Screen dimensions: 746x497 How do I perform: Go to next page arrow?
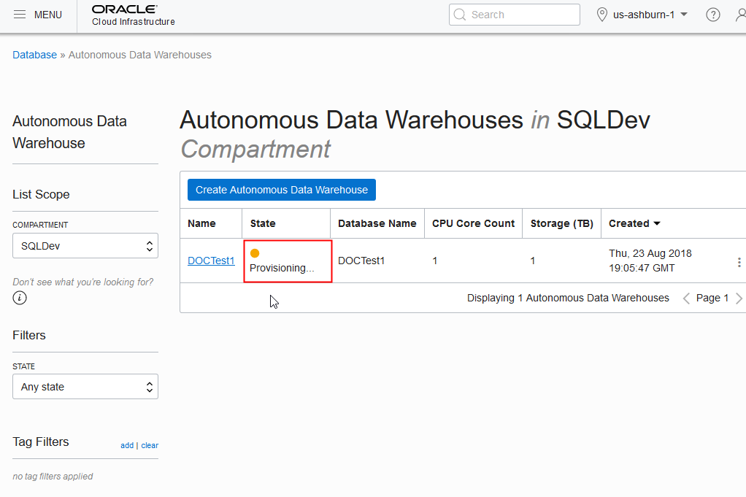click(739, 298)
